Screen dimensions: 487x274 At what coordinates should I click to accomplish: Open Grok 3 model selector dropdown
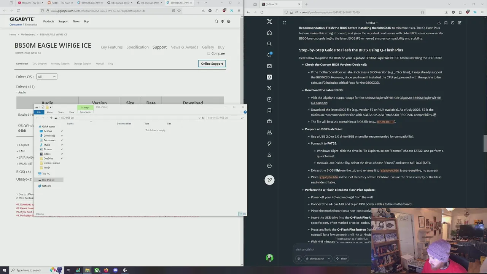[372, 23]
